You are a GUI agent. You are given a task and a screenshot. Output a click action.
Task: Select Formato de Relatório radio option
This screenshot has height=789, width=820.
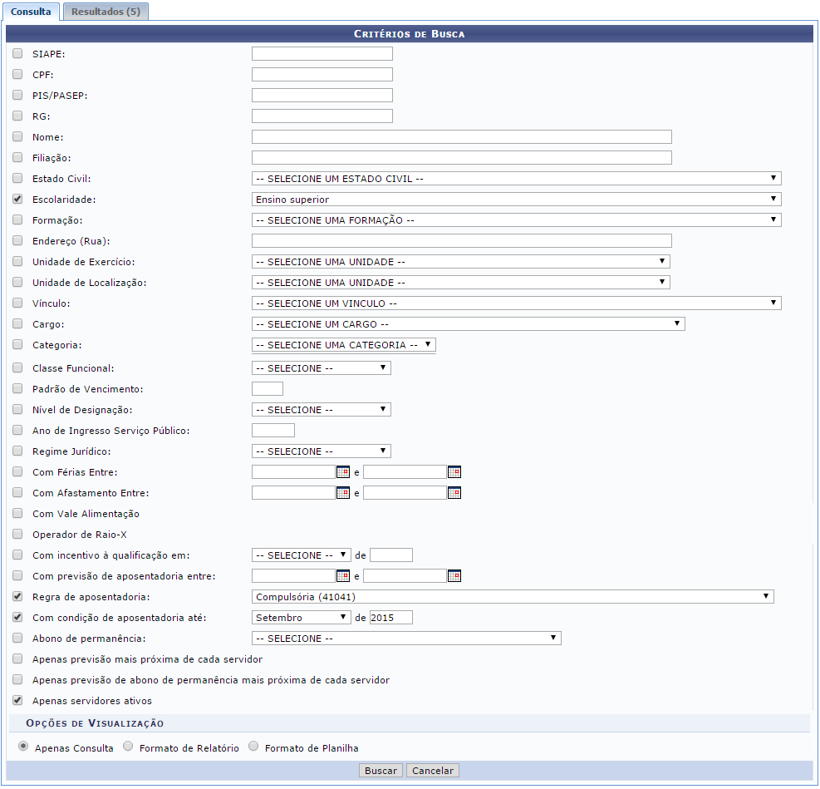point(128,747)
